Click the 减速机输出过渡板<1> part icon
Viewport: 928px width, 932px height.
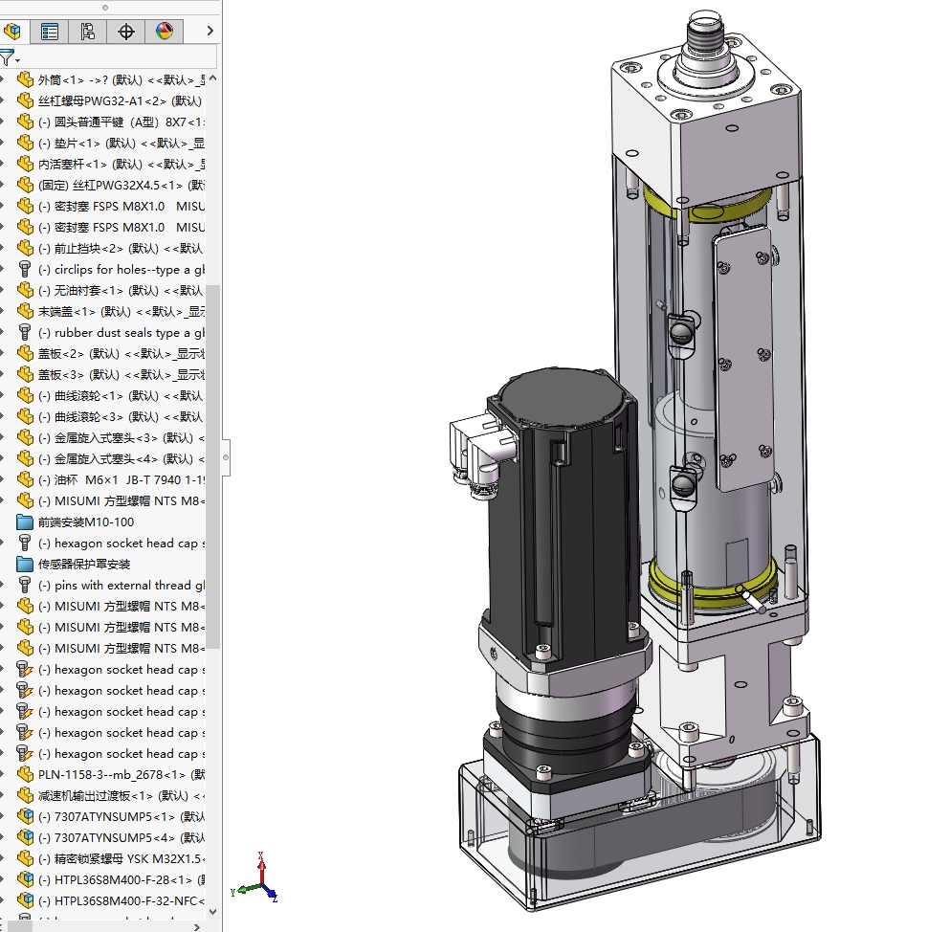(25, 795)
